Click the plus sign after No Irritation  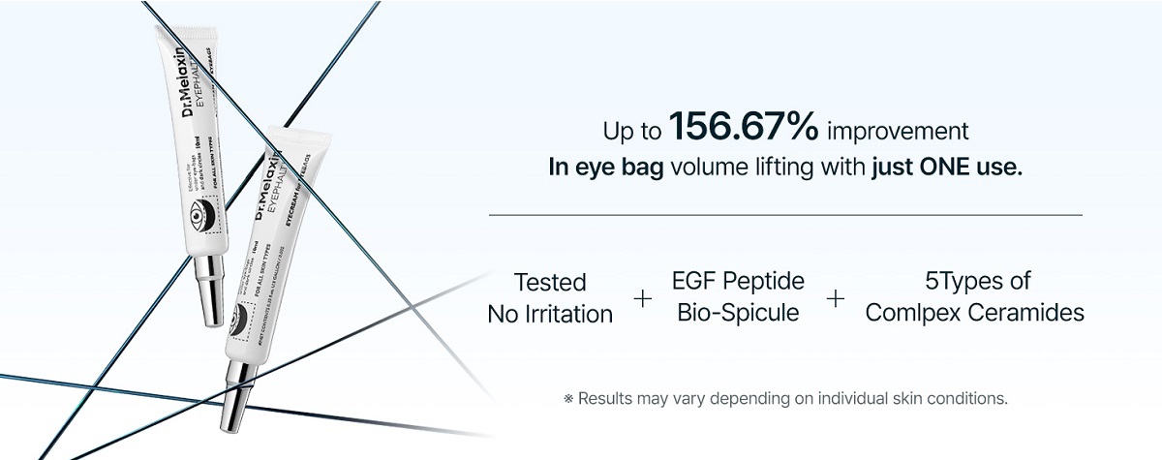[x=642, y=298]
